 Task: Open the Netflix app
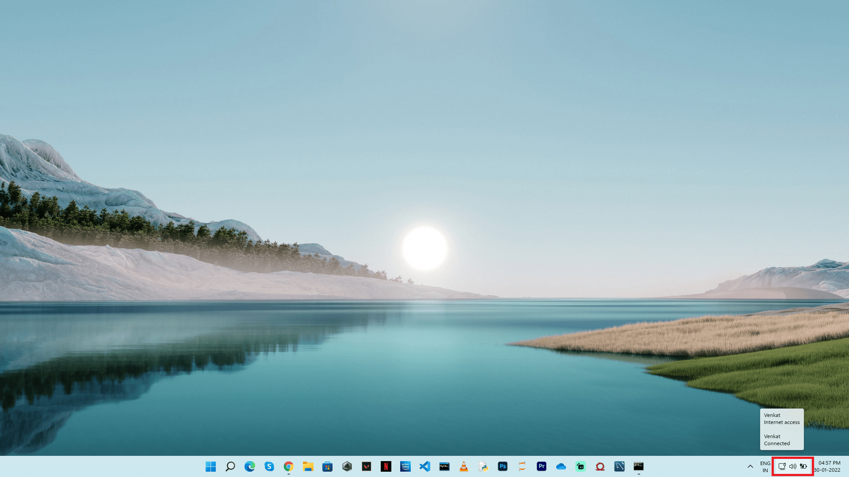point(386,466)
